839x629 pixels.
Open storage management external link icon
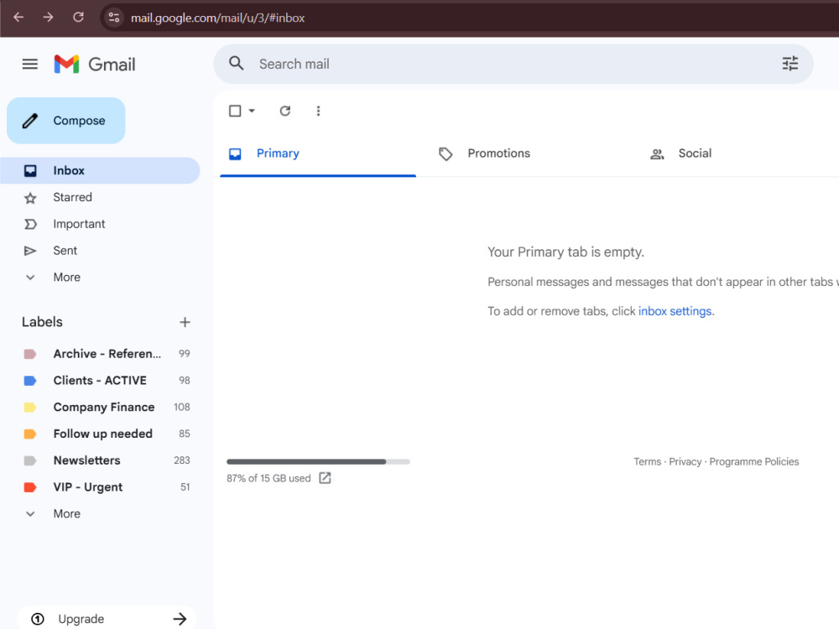325,478
